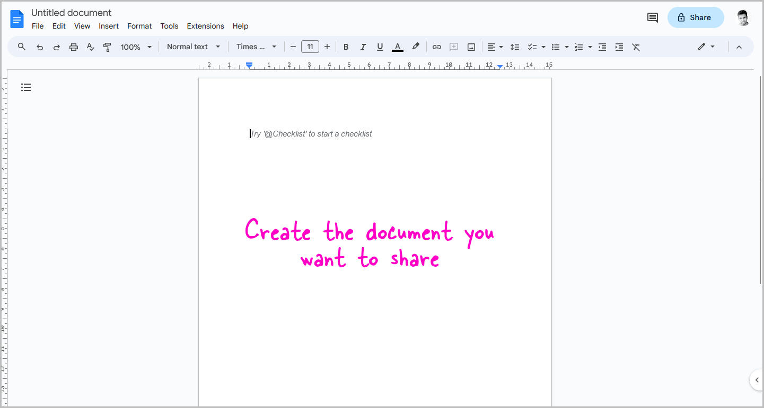
Task: Click the Insert link icon
Action: (x=437, y=47)
